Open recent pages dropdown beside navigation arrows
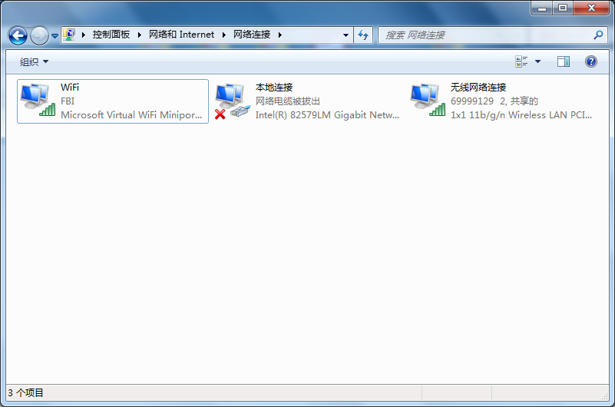615x407 pixels. click(55, 35)
